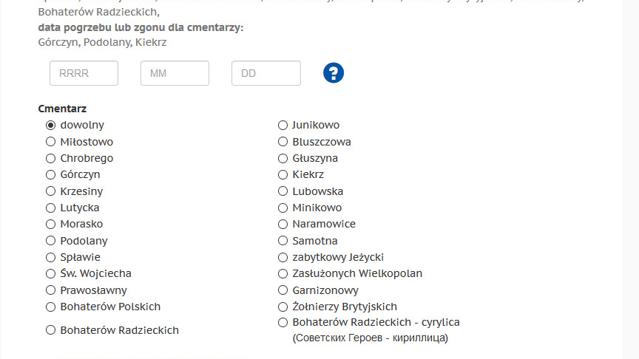Pick the Zasłużonych Wielkopolan option

tap(283, 273)
